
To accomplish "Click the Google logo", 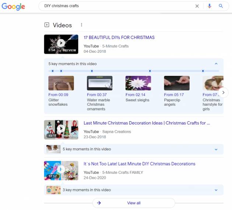I will click(x=13, y=7).
